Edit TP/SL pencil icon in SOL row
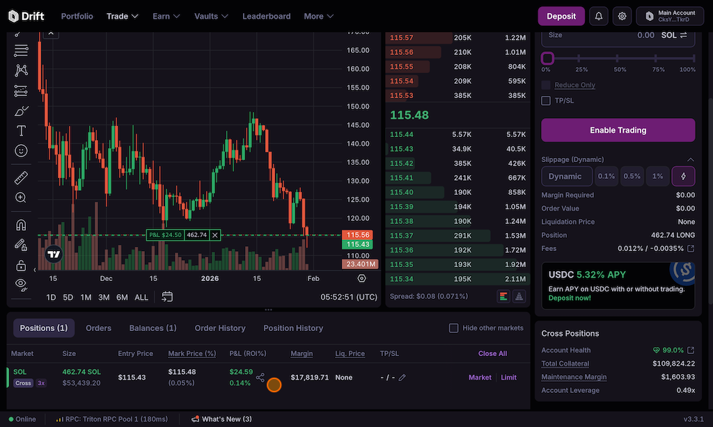 coord(402,378)
